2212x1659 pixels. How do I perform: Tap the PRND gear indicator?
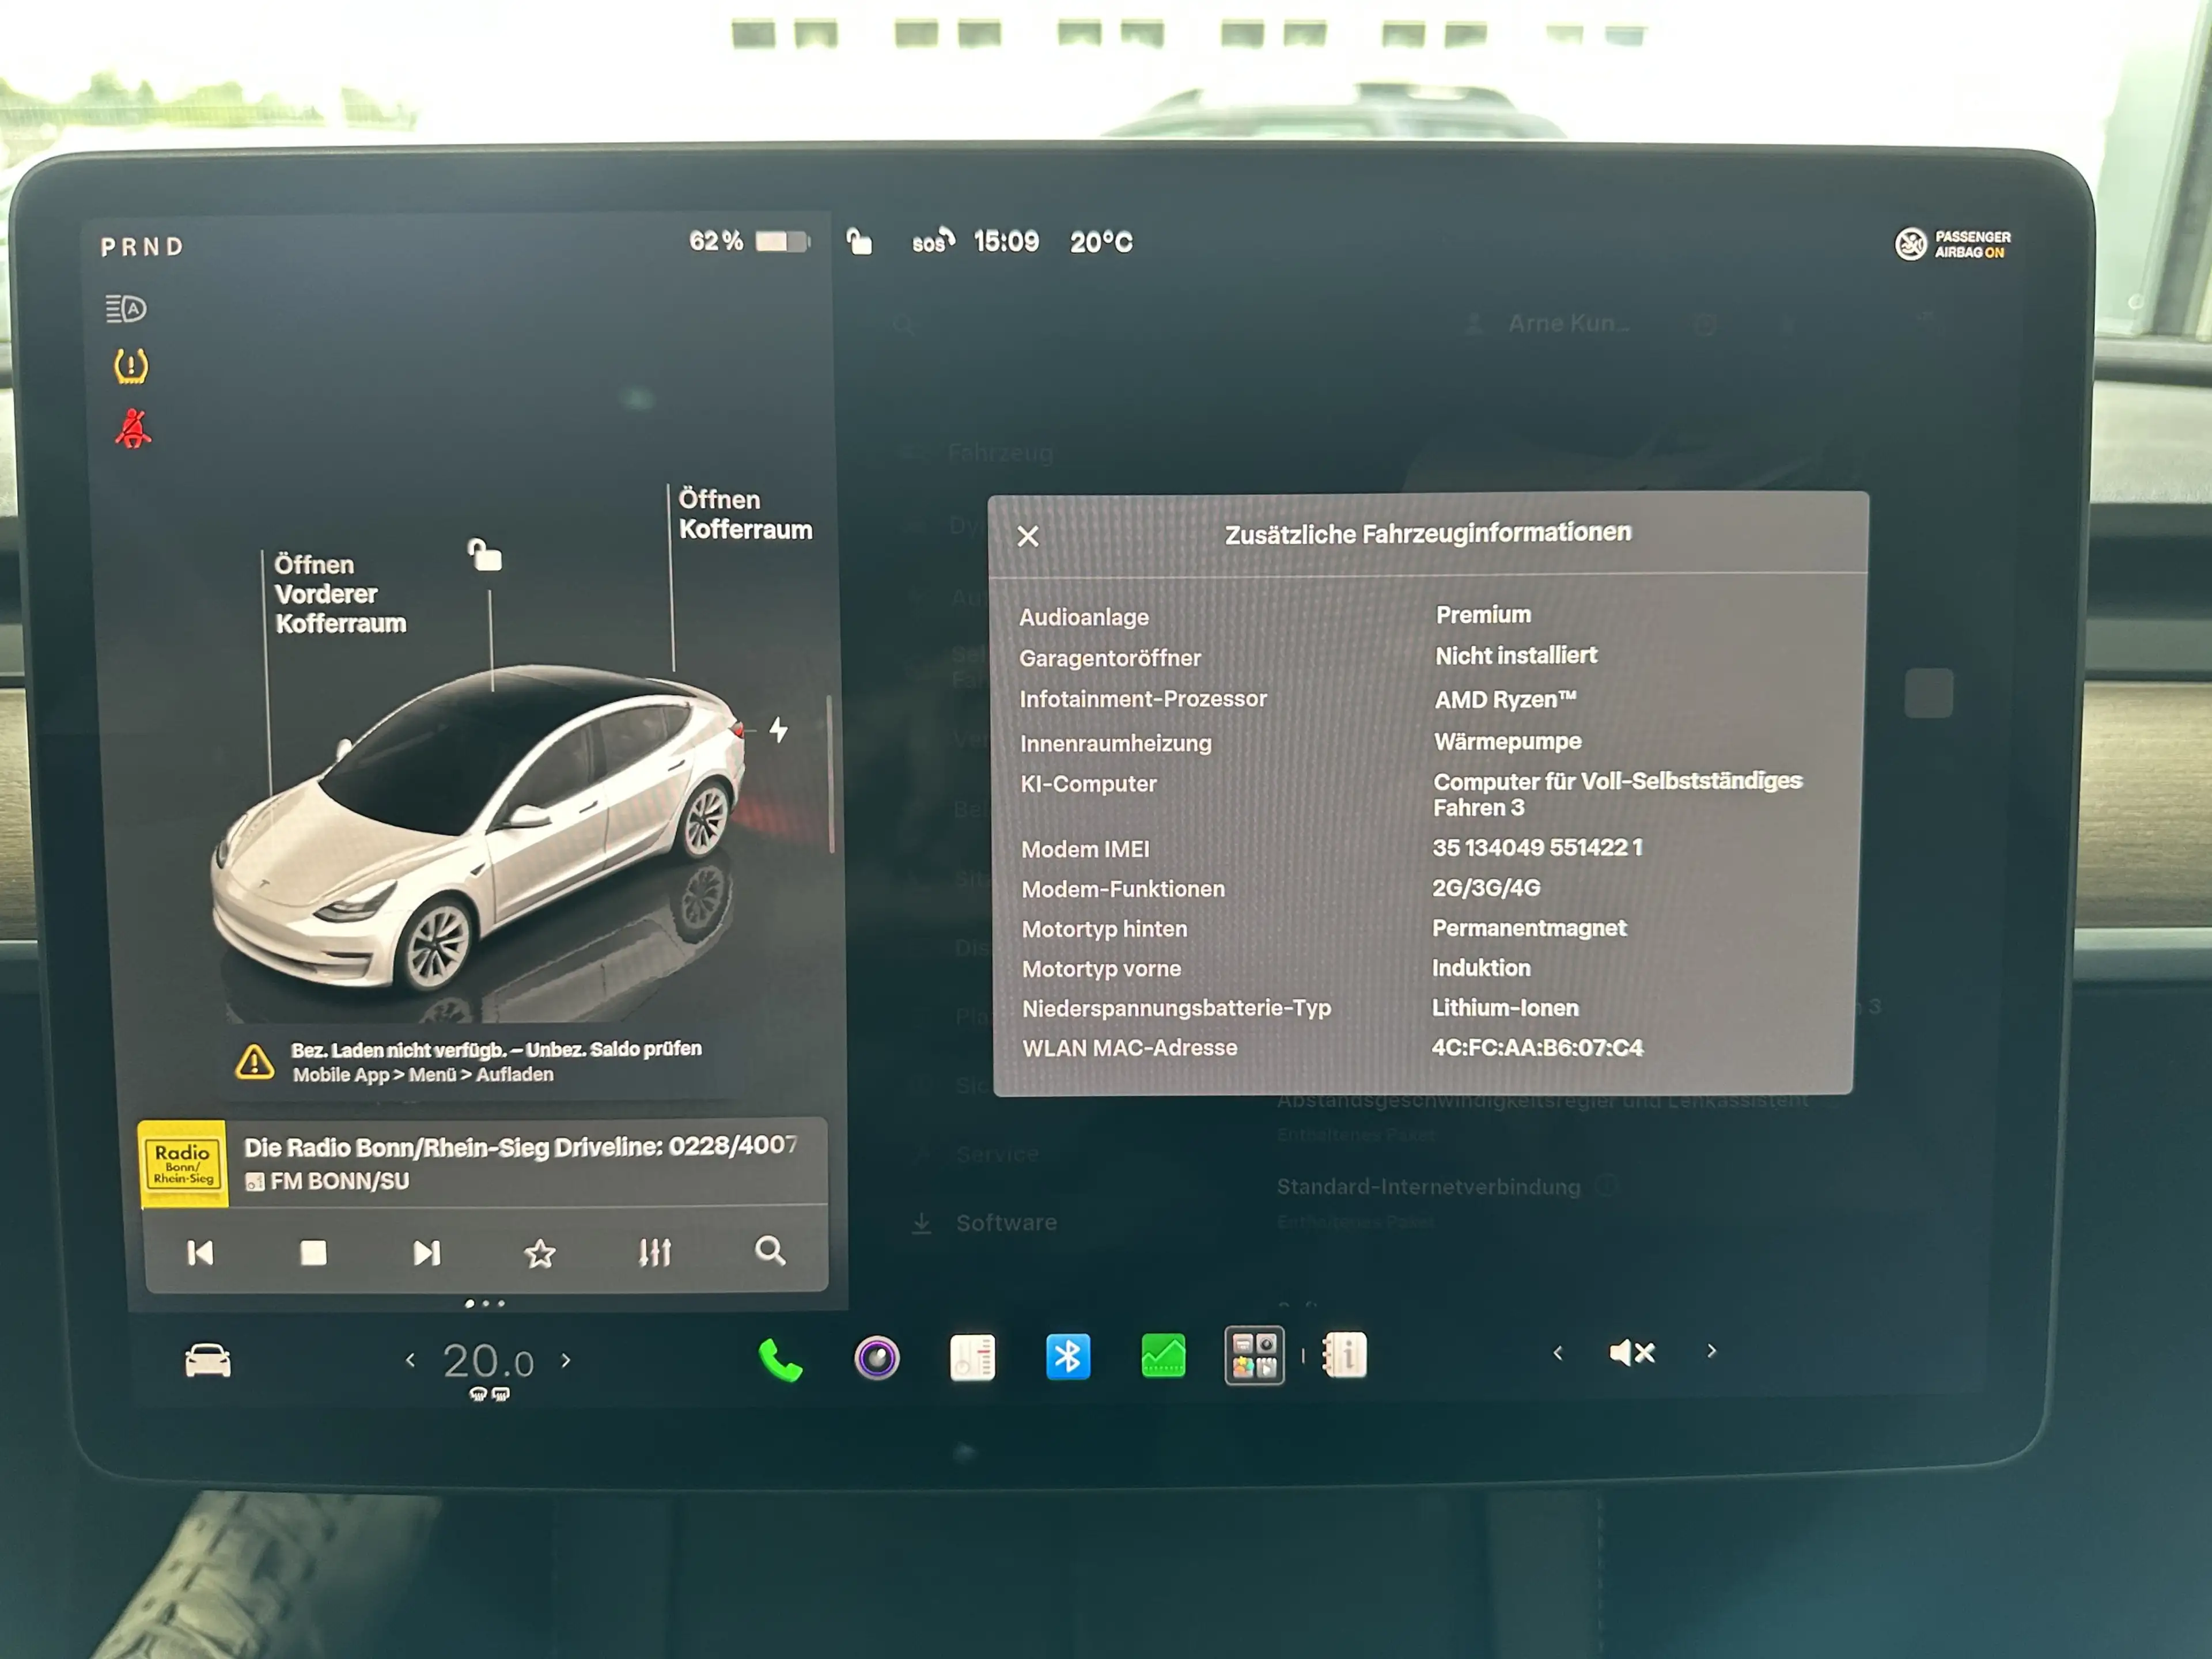tap(142, 247)
